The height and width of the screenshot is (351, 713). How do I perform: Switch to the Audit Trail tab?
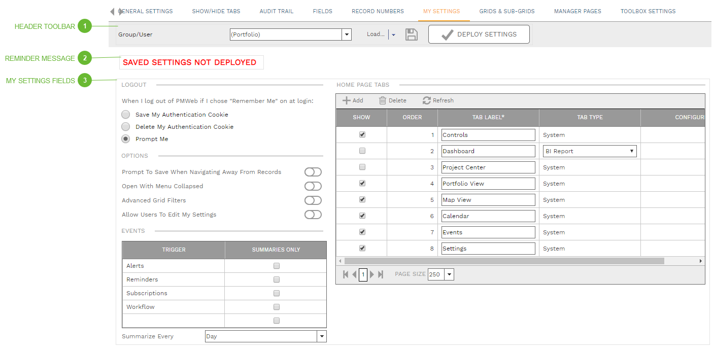[x=276, y=11]
